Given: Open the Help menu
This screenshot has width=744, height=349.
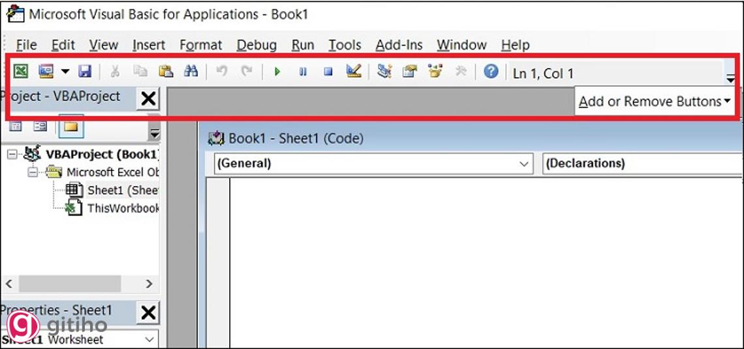Looking at the screenshot, I should pyautogui.click(x=516, y=45).
